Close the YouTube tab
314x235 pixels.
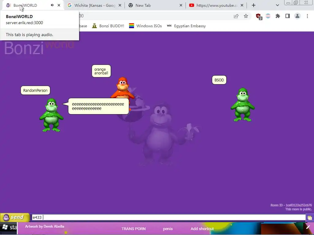pyautogui.click(x=242, y=6)
